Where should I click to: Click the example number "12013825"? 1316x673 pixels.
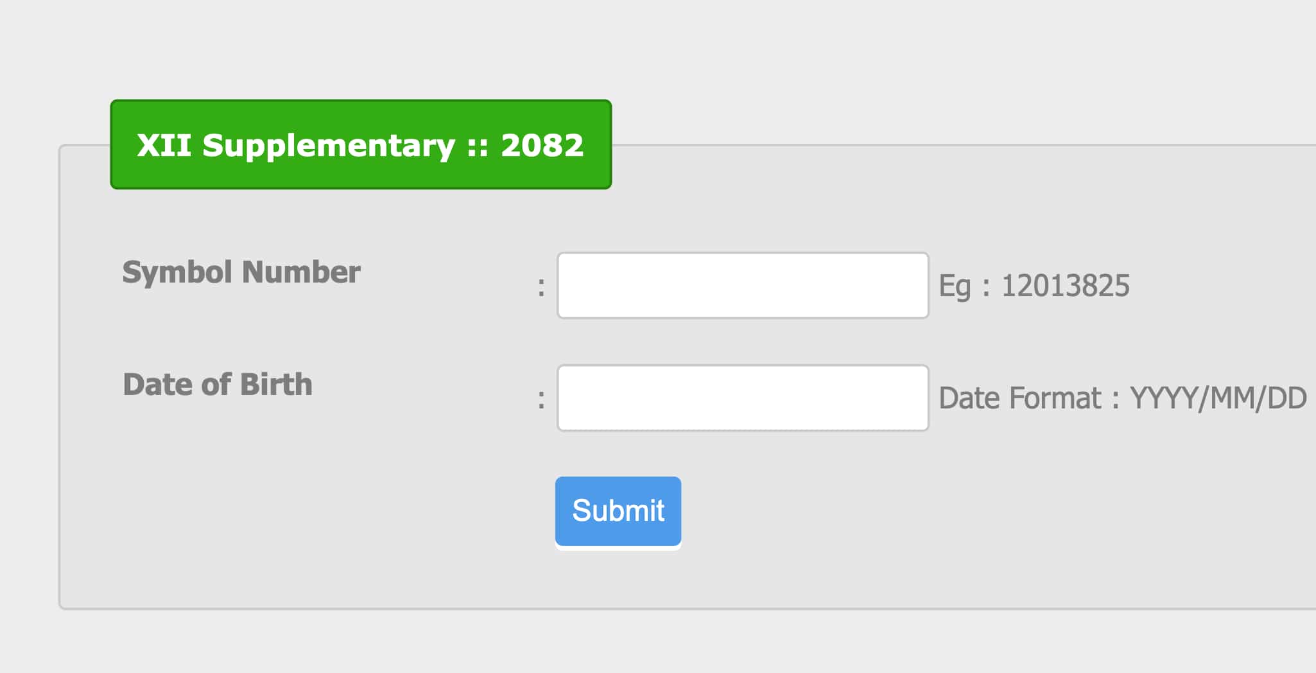point(1065,286)
